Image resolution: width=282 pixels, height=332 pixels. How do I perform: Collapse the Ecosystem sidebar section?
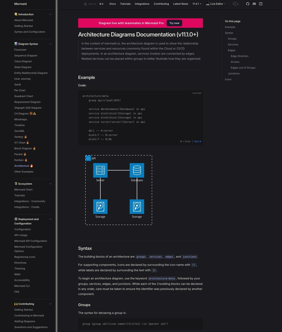(x=50, y=184)
